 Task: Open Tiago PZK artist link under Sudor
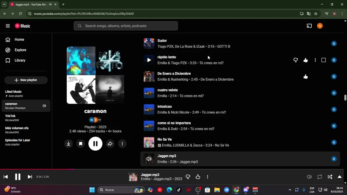[x=165, y=47]
